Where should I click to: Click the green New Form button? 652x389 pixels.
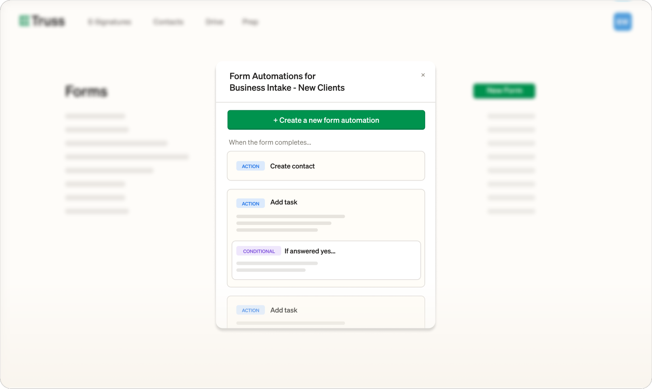point(504,91)
